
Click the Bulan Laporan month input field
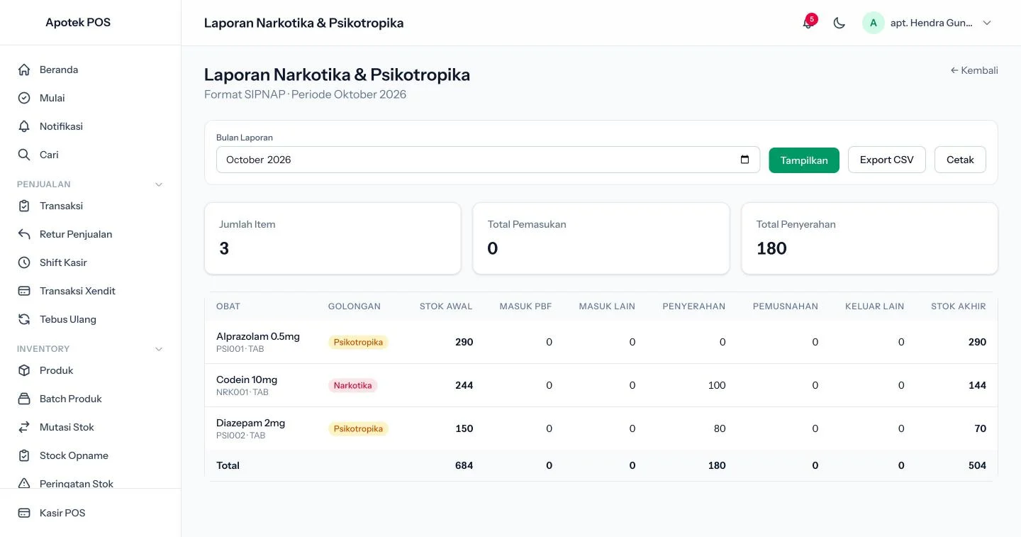pos(488,160)
